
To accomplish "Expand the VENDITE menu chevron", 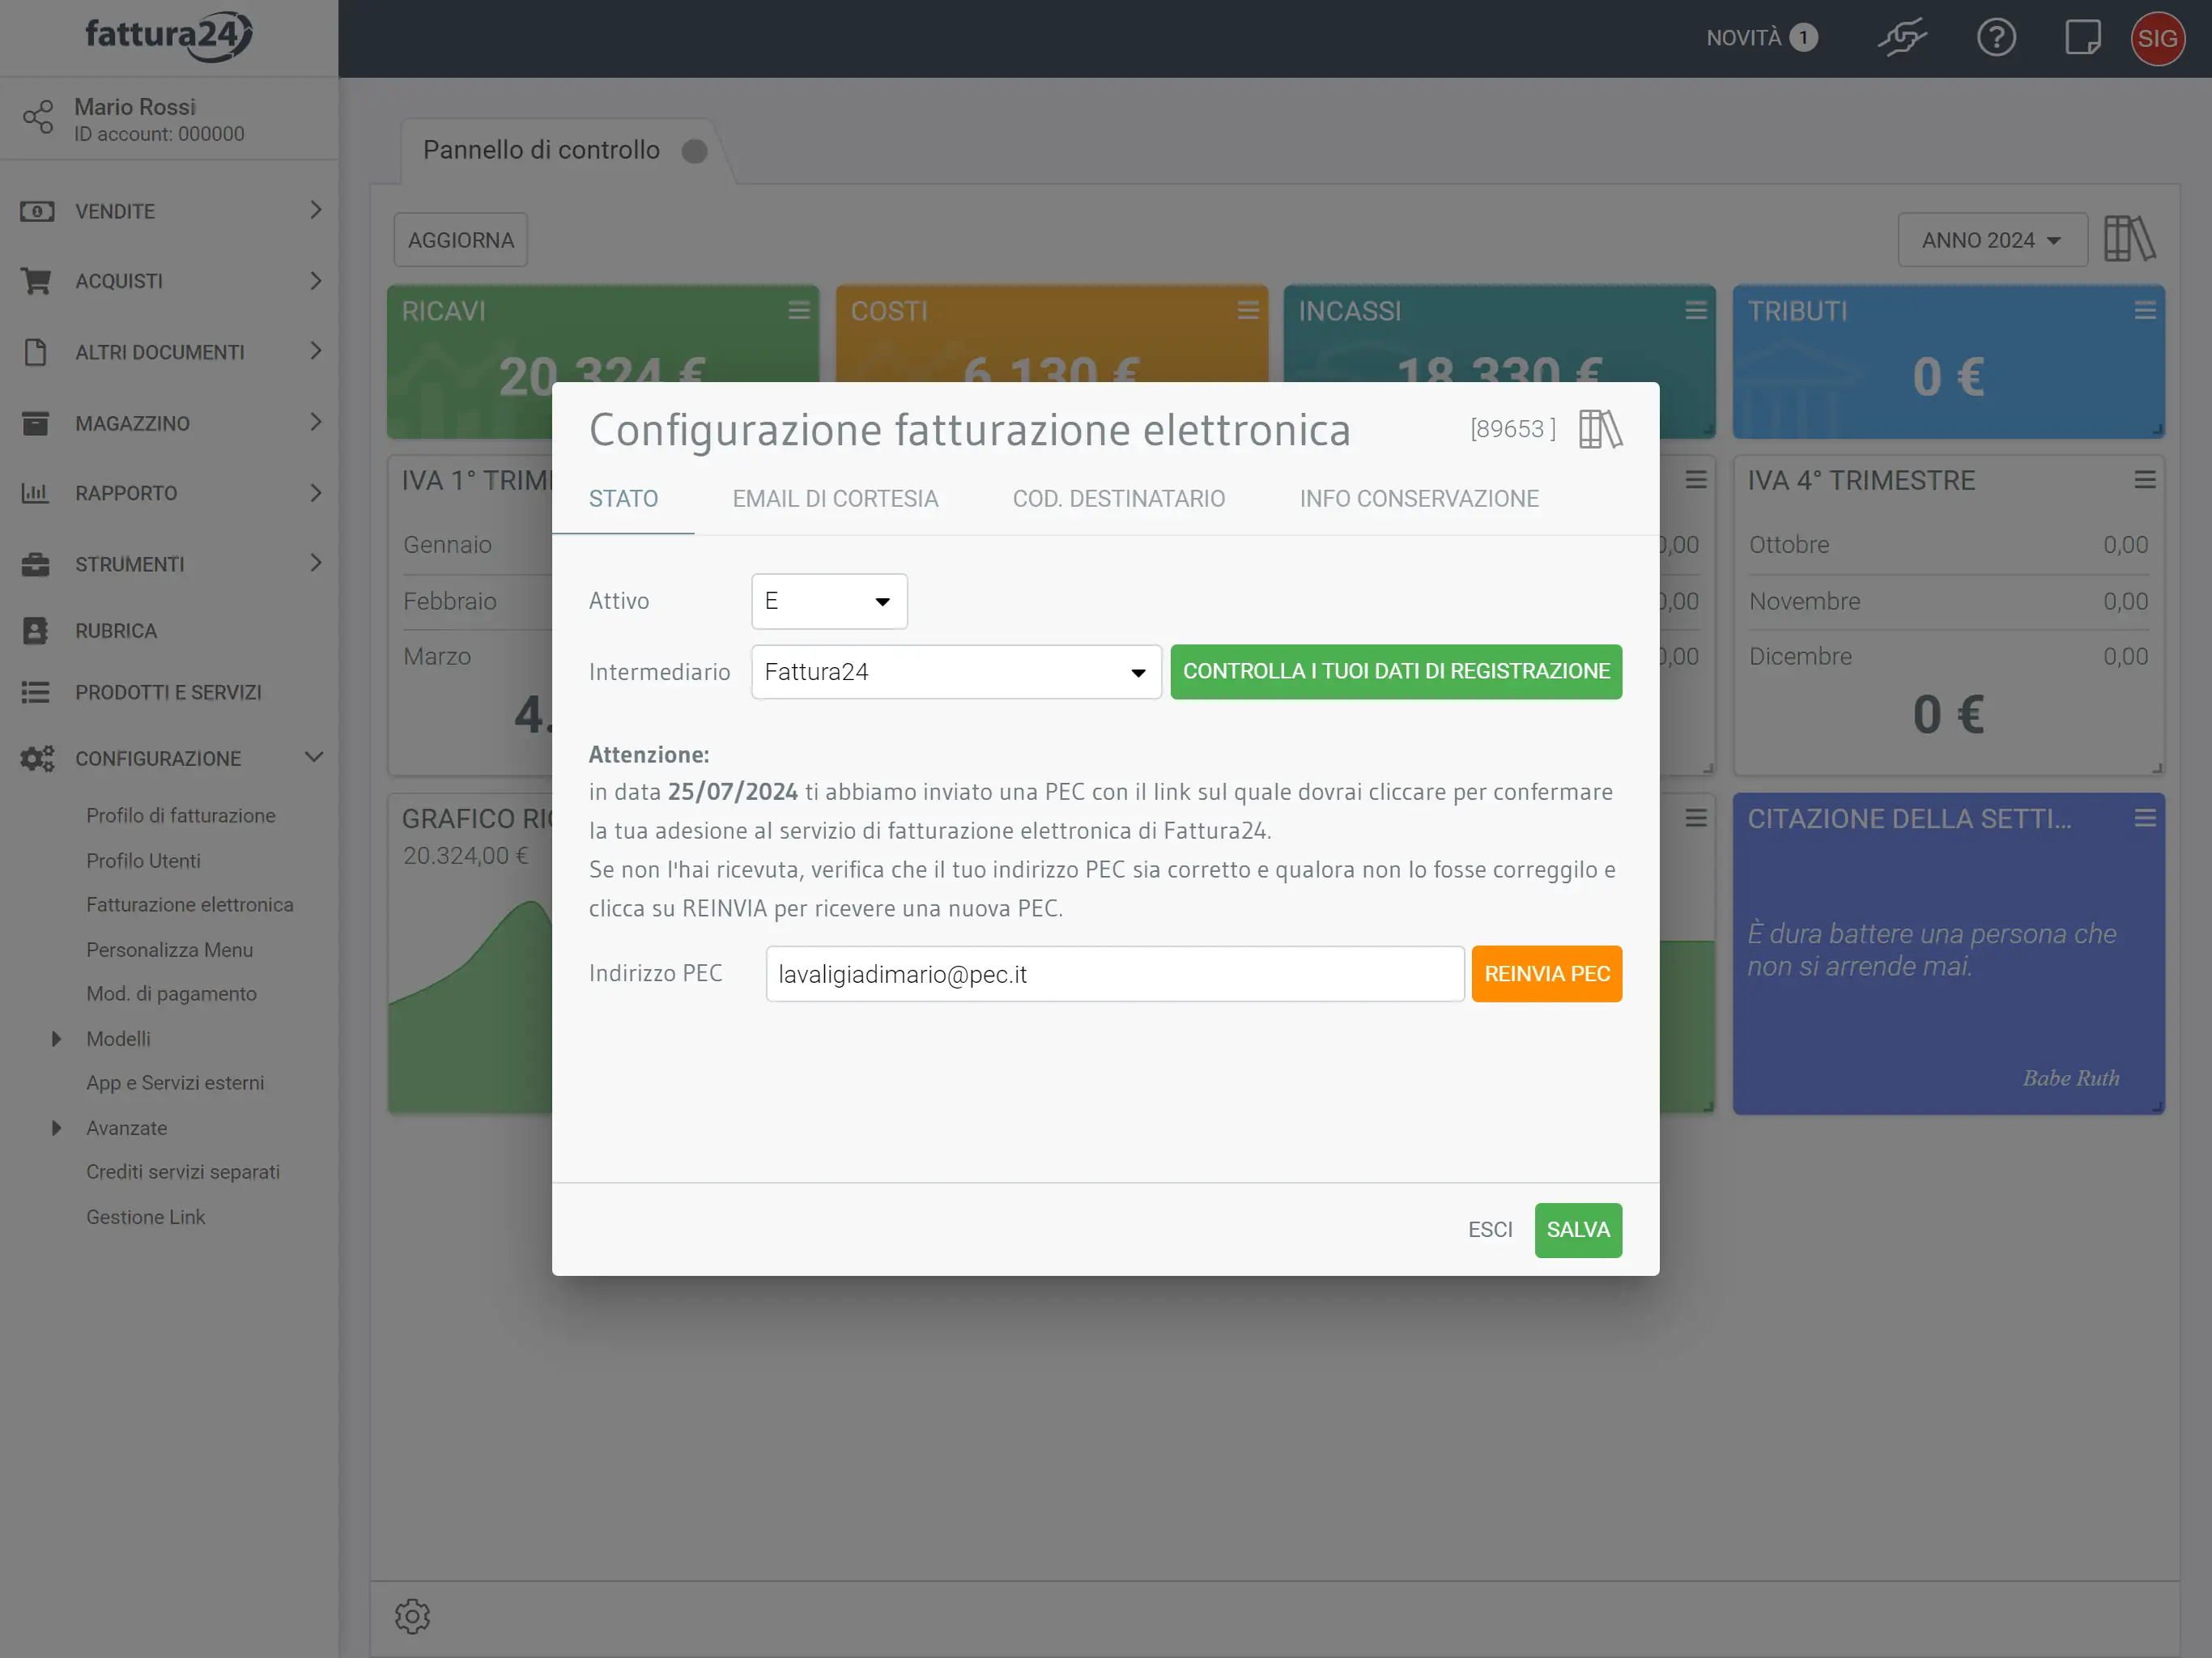I will (x=316, y=210).
